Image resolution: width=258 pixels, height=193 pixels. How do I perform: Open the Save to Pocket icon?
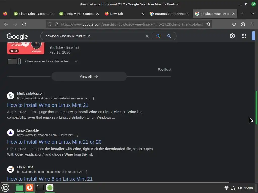(234, 24)
